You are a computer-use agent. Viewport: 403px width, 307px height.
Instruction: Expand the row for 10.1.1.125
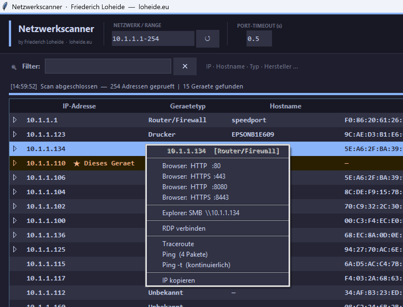click(x=15, y=249)
